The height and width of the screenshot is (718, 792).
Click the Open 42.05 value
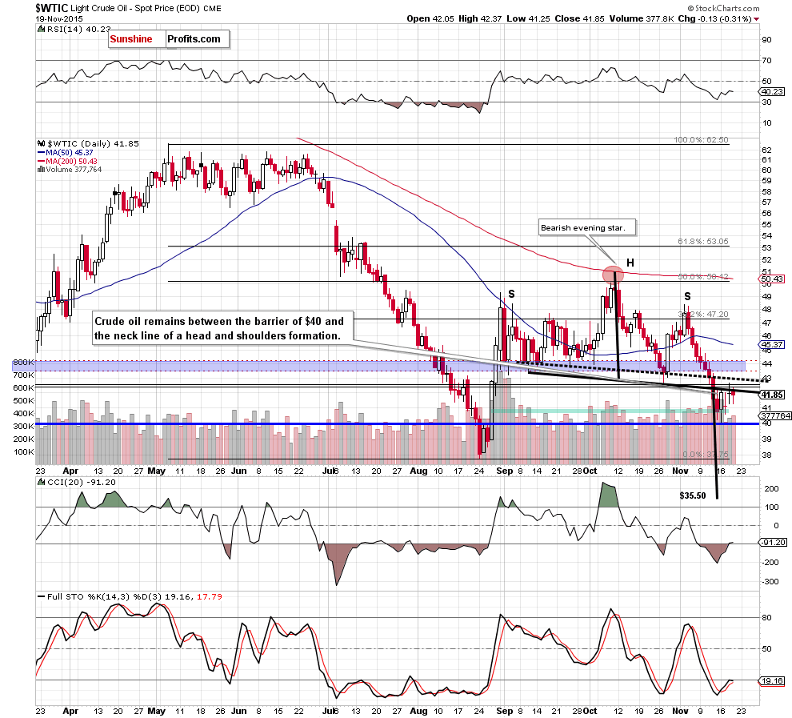(x=430, y=18)
